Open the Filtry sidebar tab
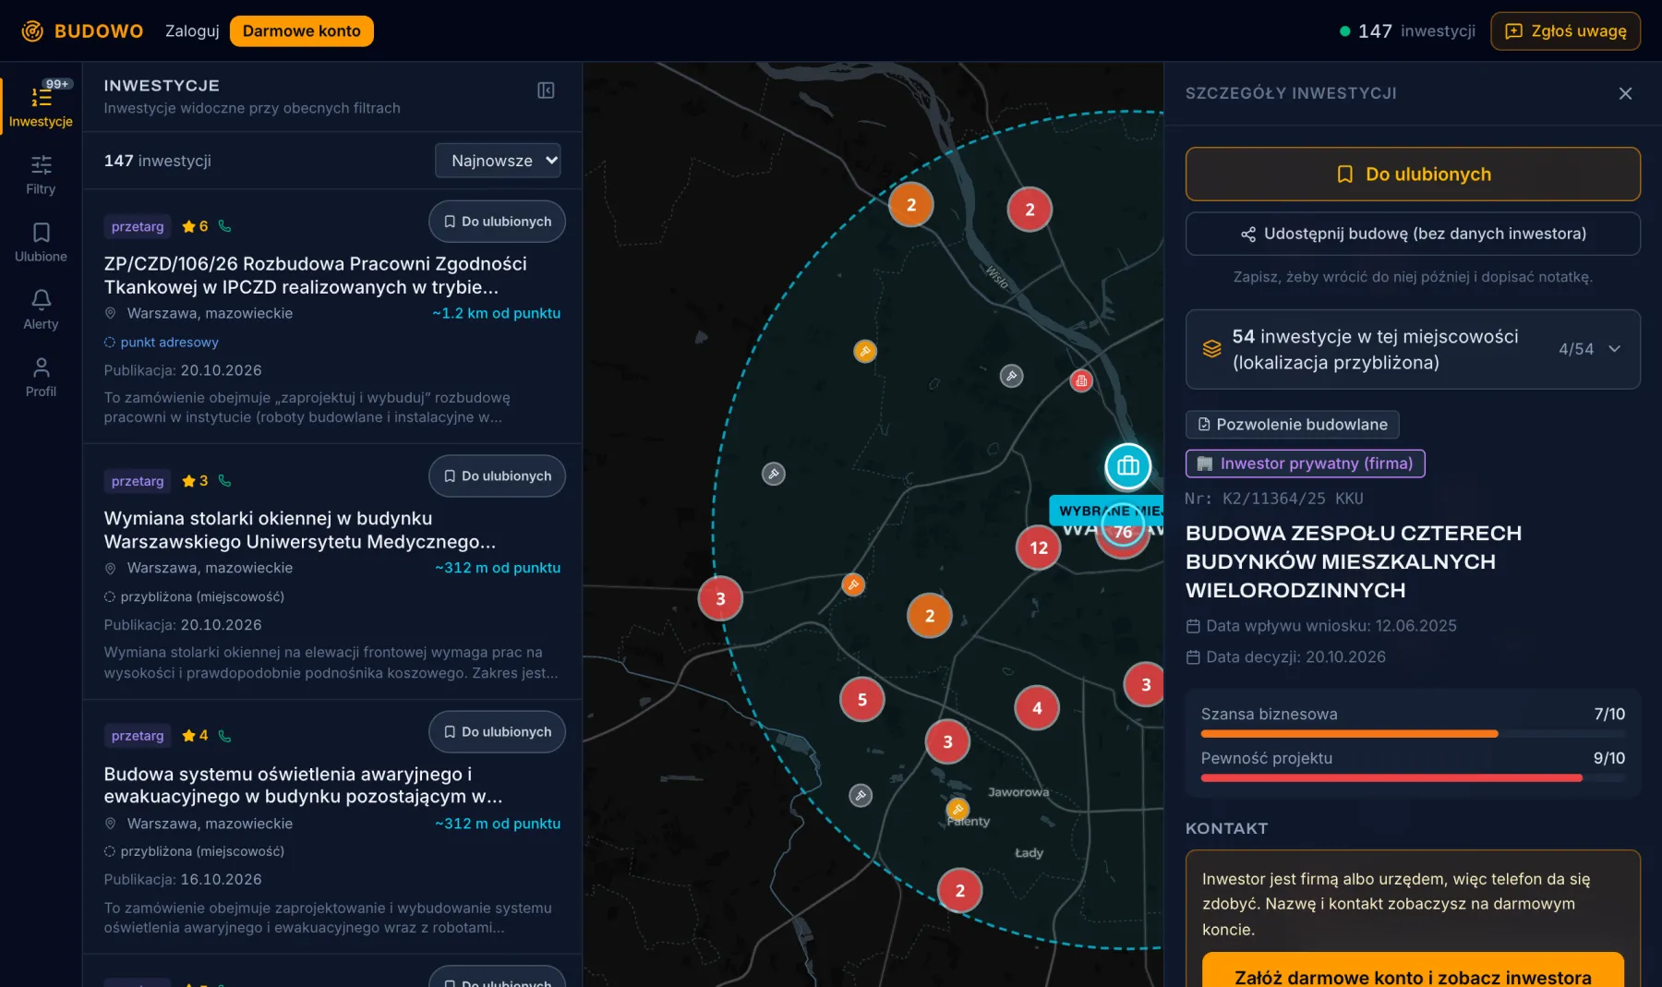The width and height of the screenshot is (1662, 987). tap(41, 175)
